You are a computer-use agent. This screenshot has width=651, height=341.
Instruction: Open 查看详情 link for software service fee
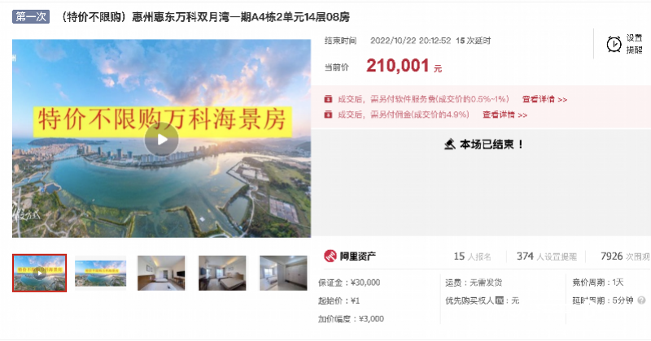544,99
